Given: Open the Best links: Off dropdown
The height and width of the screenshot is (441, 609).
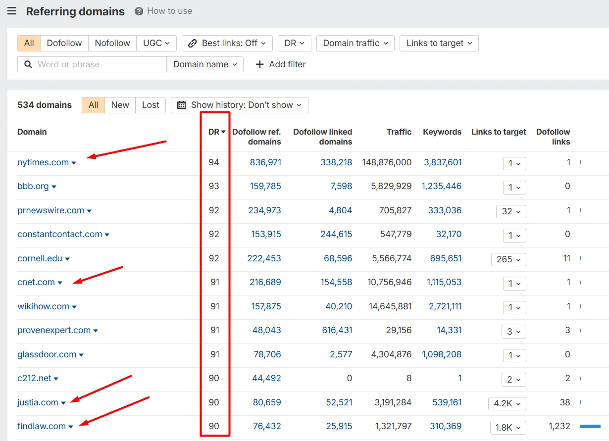Looking at the screenshot, I should 227,43.
